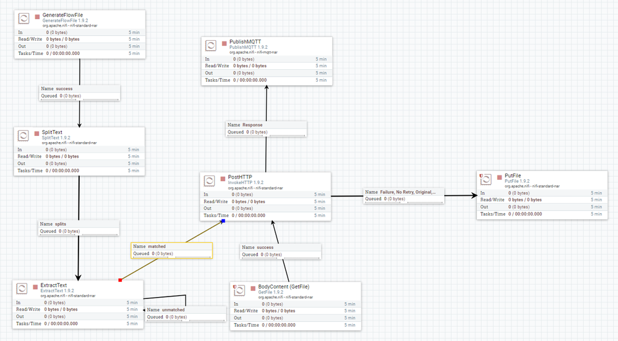Screen dimensions: 618x341
Task: Select the 'unmatched' connection label
Action: [x=186, y=313]
